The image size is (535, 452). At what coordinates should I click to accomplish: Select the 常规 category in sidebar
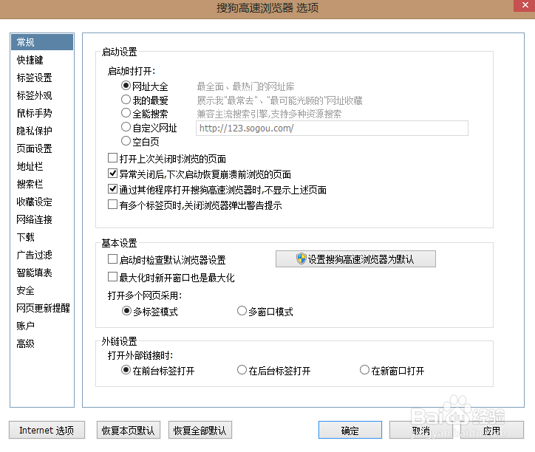click(x=42, y=42)
